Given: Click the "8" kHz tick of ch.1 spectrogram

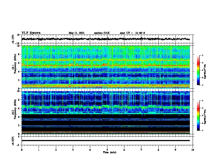Looking at the screenshot, I should click(x=19, y=54).
